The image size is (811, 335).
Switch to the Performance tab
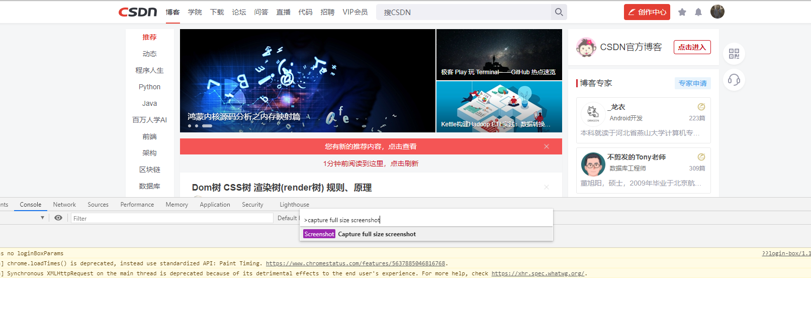(137, 205)
